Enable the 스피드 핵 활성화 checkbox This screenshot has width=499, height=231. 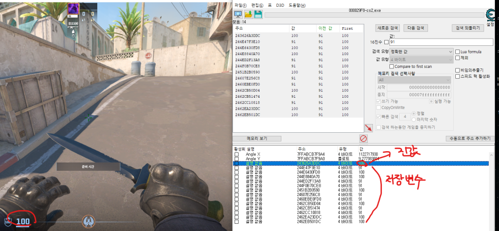(x=458, y=76)
